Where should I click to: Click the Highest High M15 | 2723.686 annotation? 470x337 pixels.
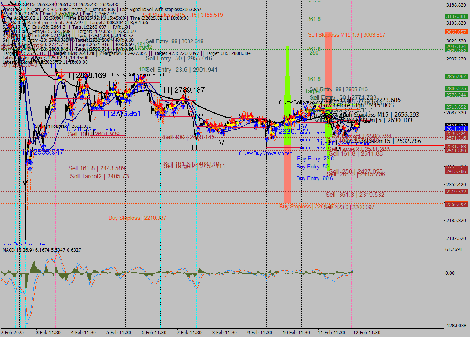(362, 100)
